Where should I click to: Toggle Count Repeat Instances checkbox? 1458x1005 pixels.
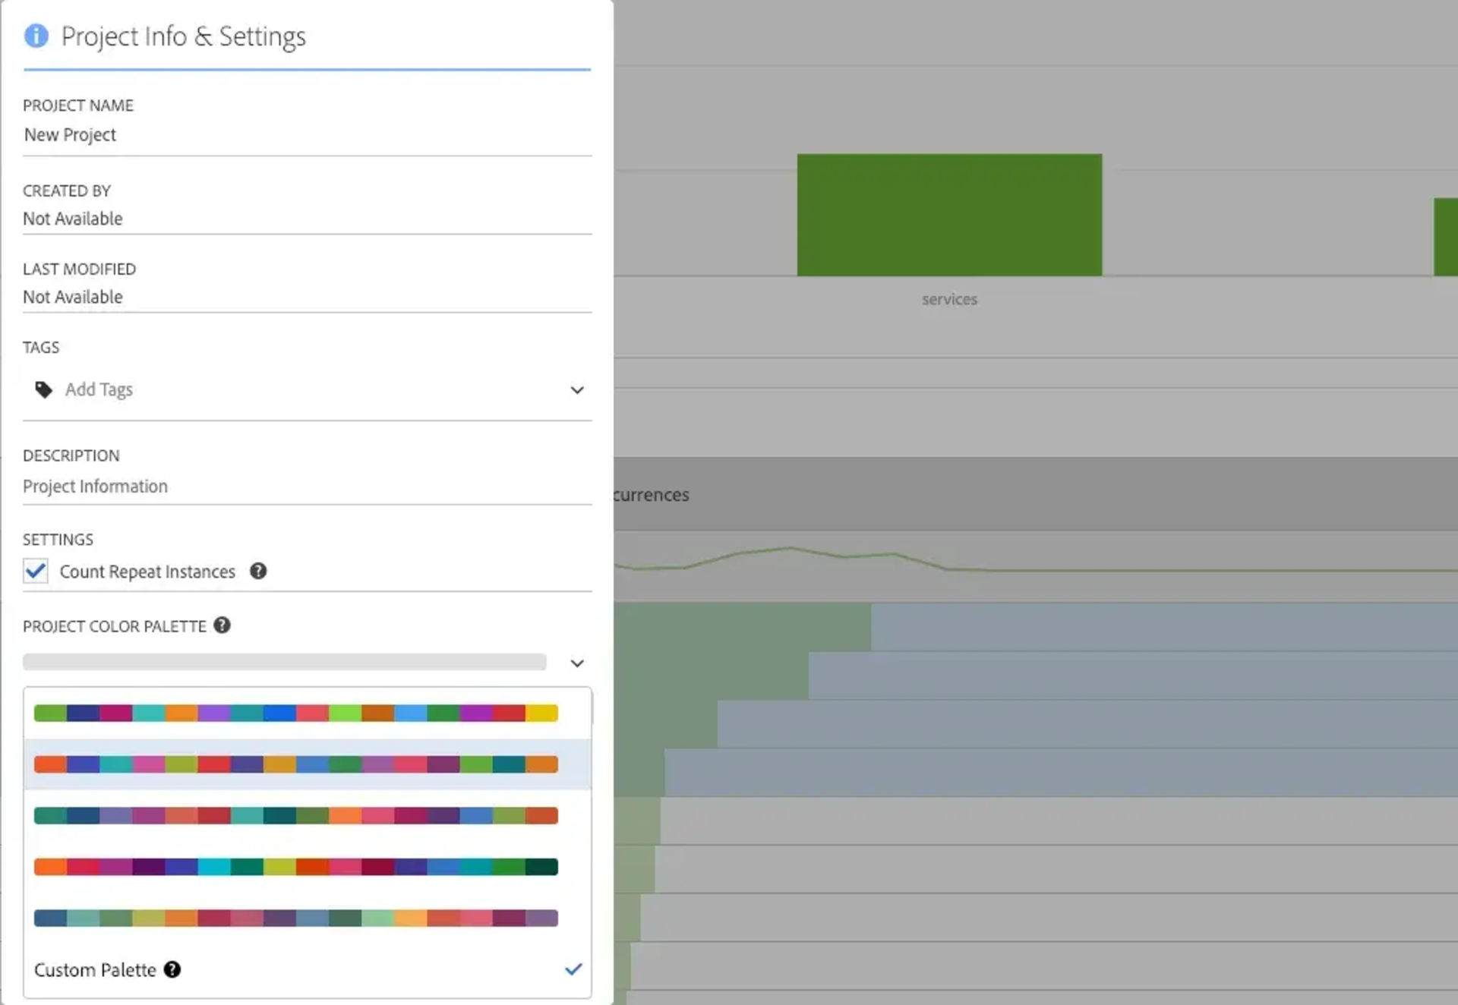(36, 571)
